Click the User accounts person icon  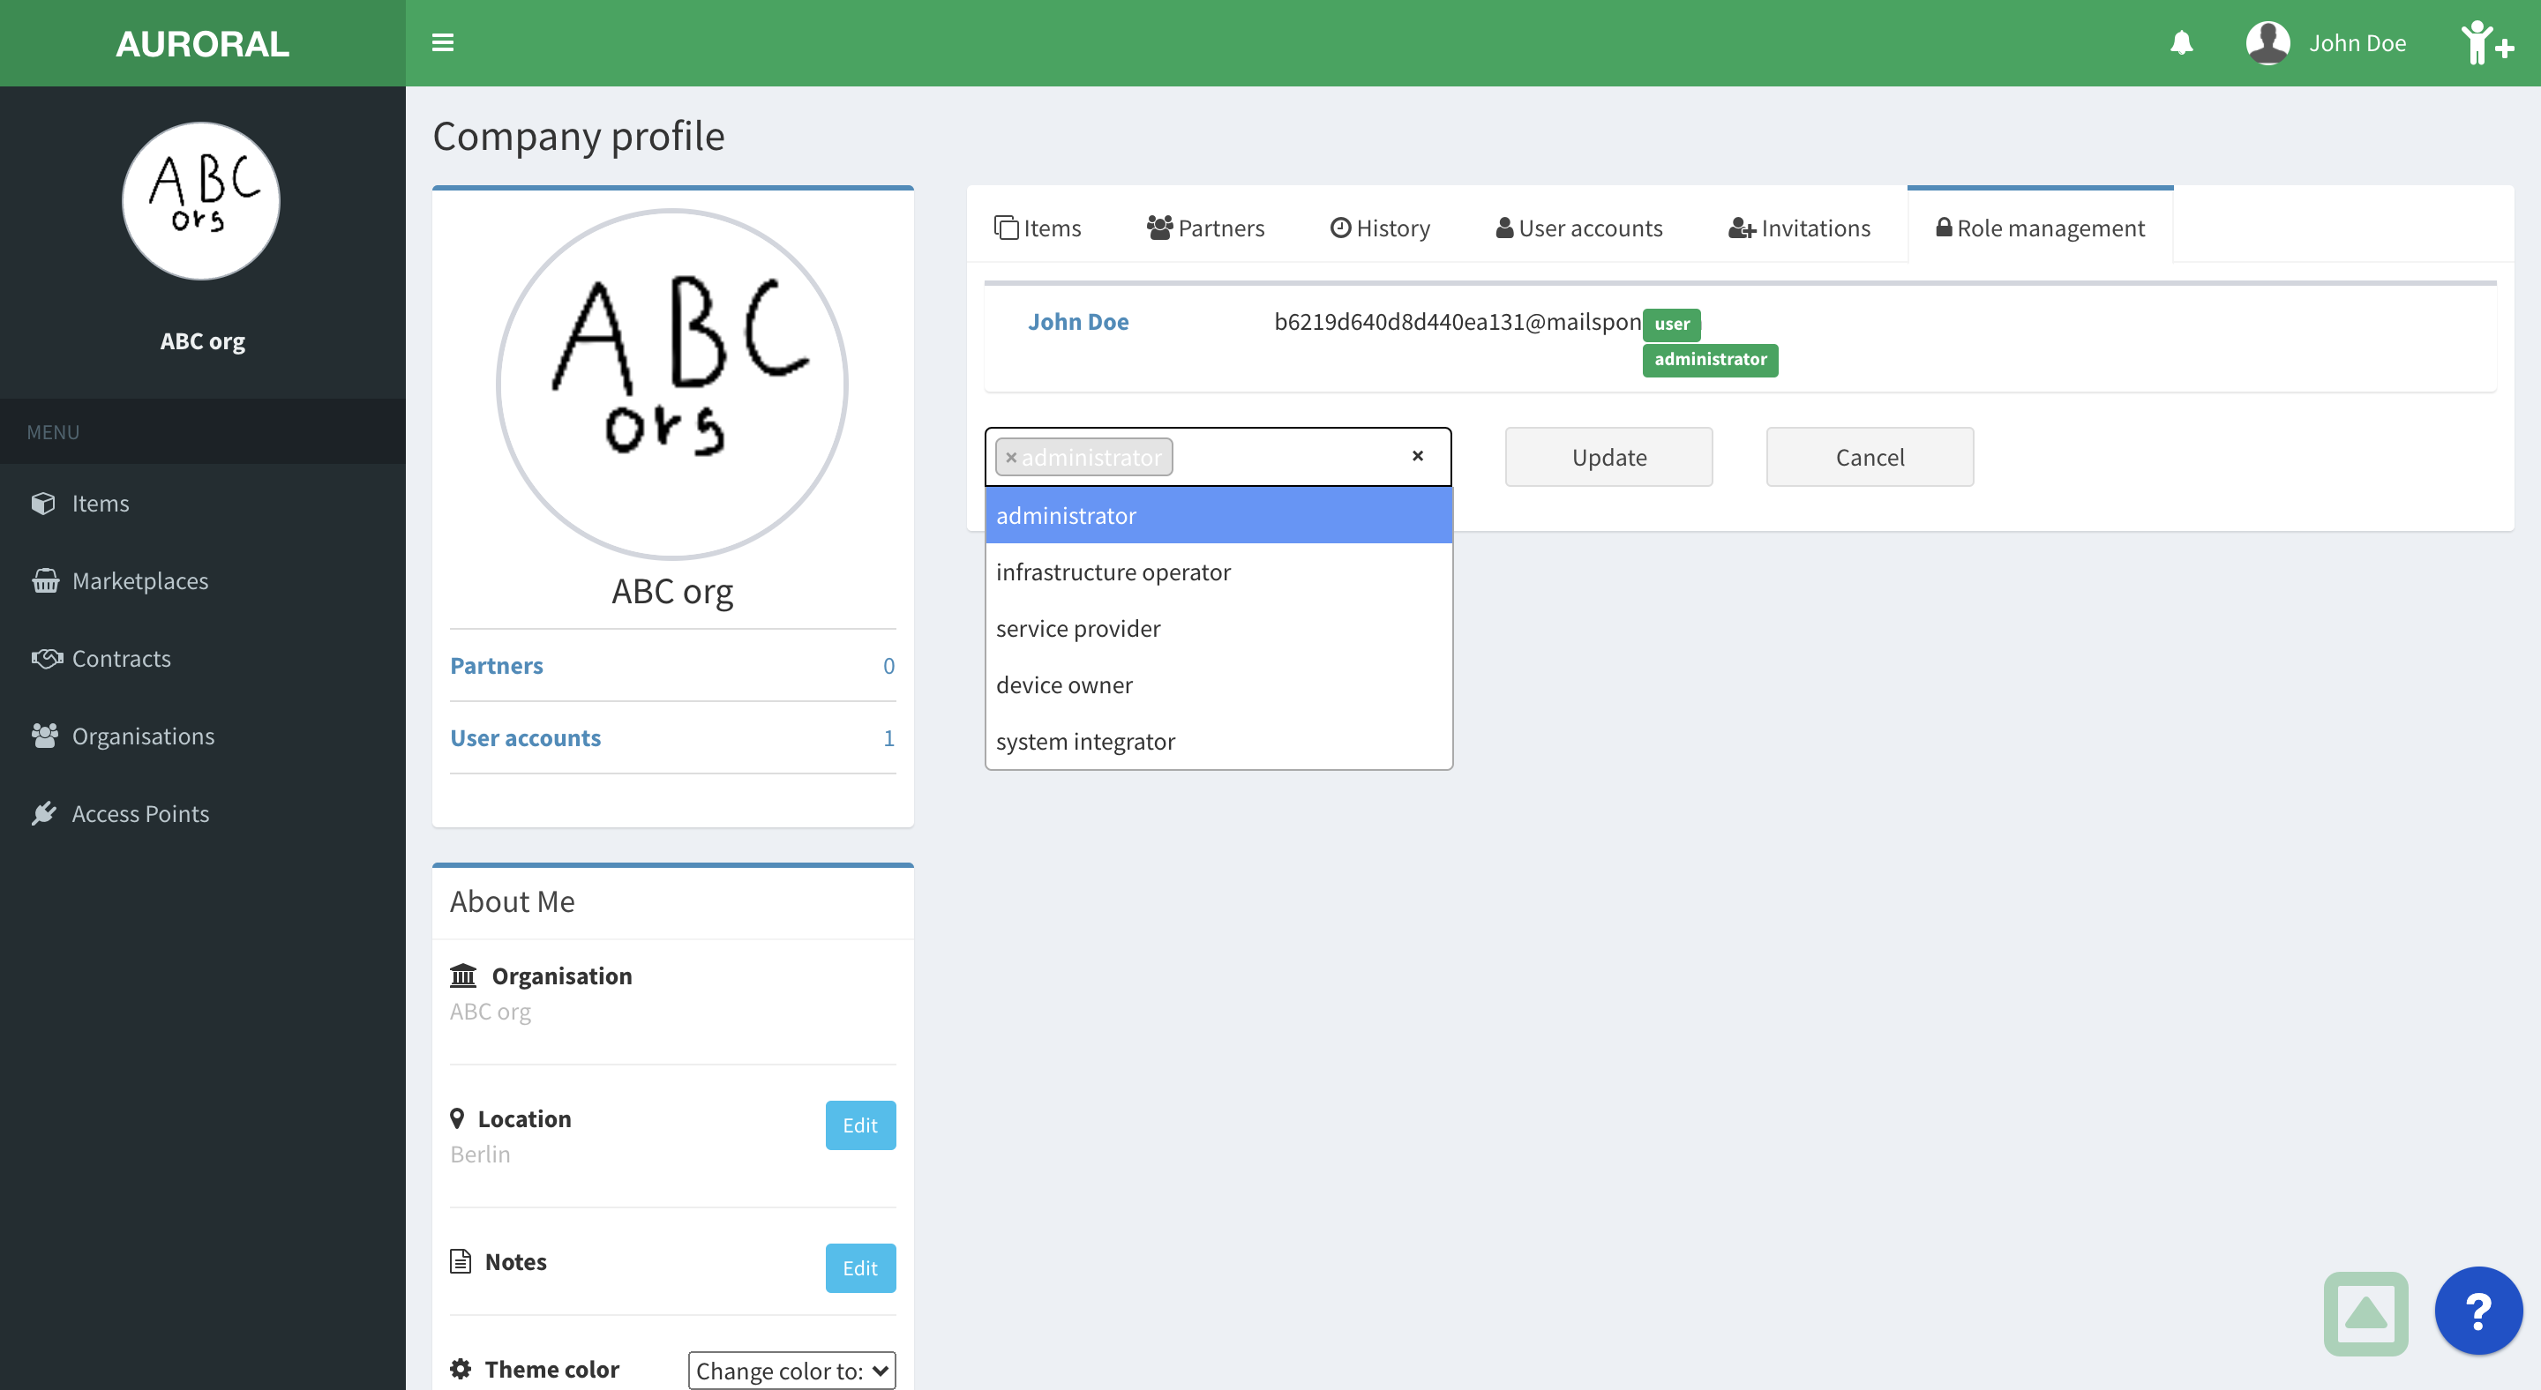tap(1503, 228)
